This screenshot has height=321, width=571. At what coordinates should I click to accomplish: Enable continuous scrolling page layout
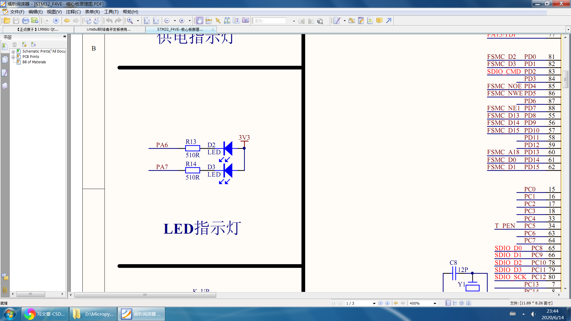click(455, 303)
